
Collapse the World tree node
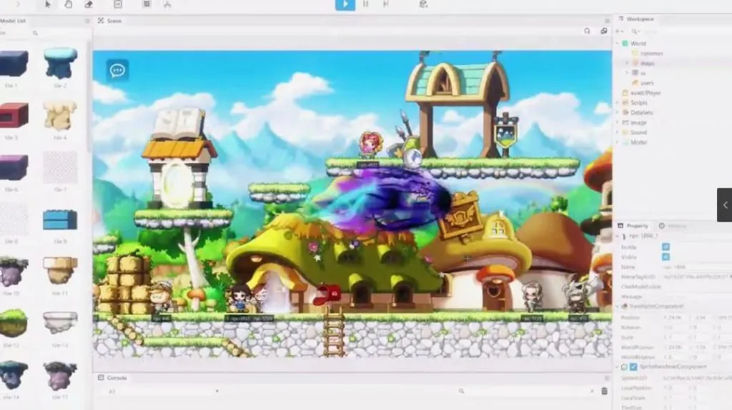click(x=618, y=44)
